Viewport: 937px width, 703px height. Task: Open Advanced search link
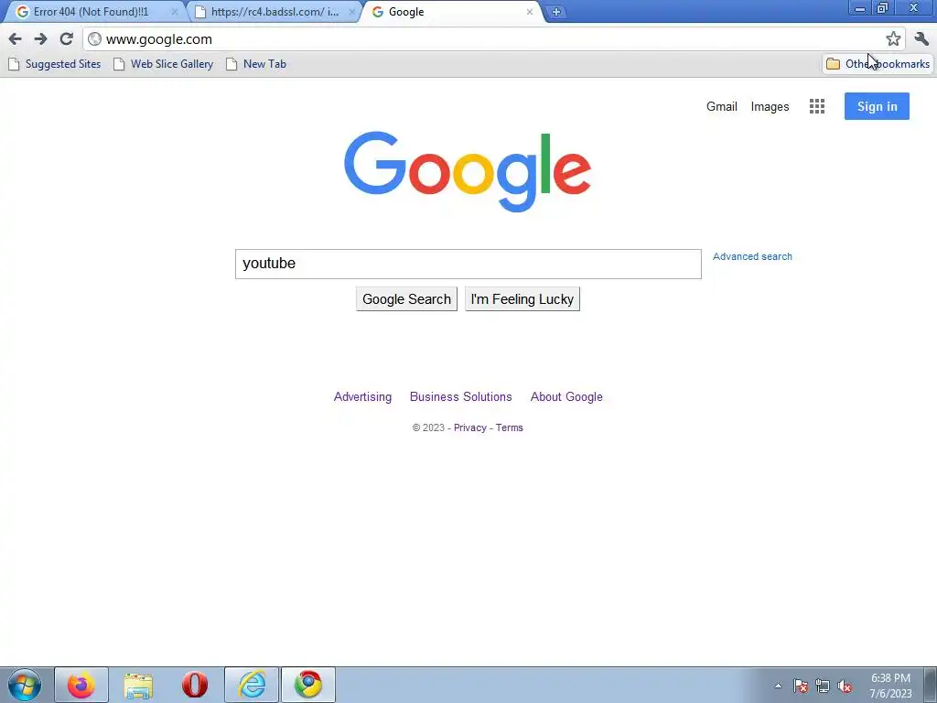point(752,256)
